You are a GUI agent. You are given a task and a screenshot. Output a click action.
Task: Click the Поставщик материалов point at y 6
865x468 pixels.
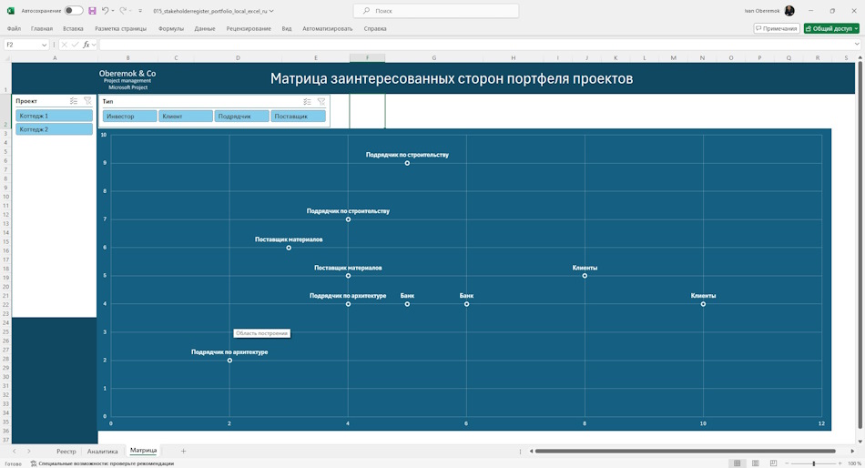pos(289,248)
